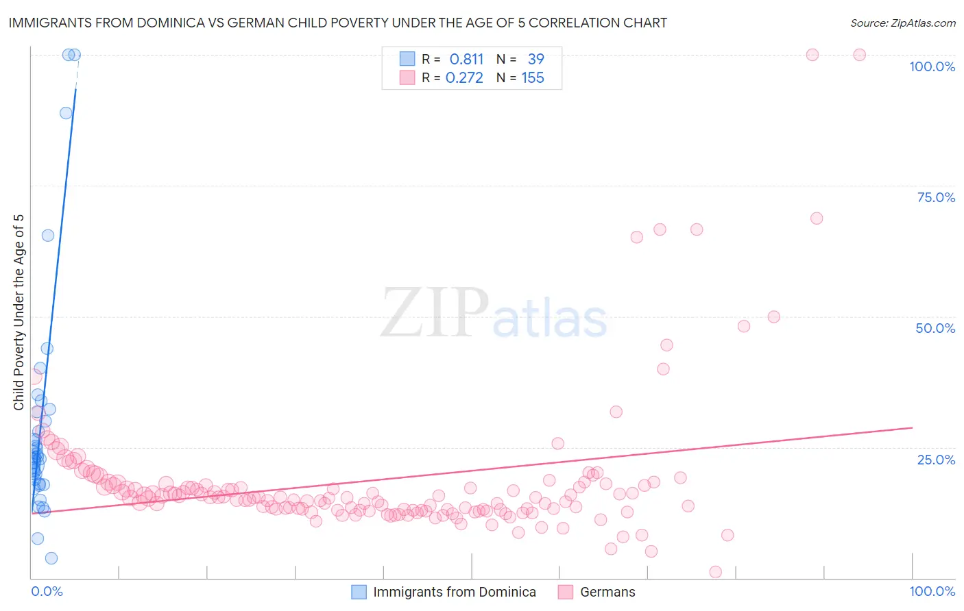The image size is (964, 611).
Task: Click the ZIPatlas watermark in chart center
Action: [x=494, y=313]
